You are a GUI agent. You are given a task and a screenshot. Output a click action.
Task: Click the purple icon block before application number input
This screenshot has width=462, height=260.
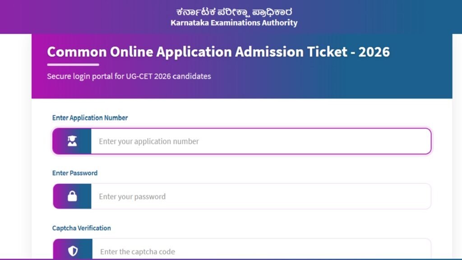[x=72, y=141]
